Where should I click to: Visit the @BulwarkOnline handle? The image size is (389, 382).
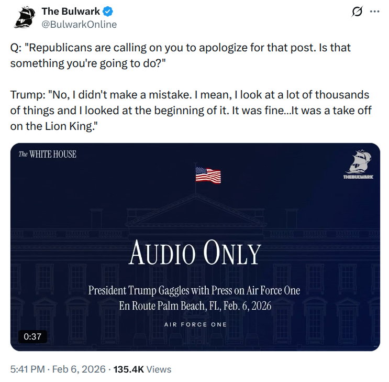[x=80, y=24]
